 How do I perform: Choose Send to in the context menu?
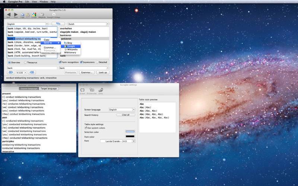pos(51,43)
